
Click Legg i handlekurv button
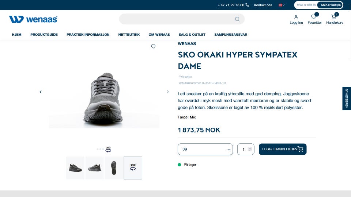pyautogui.click(x=283, y=149)
